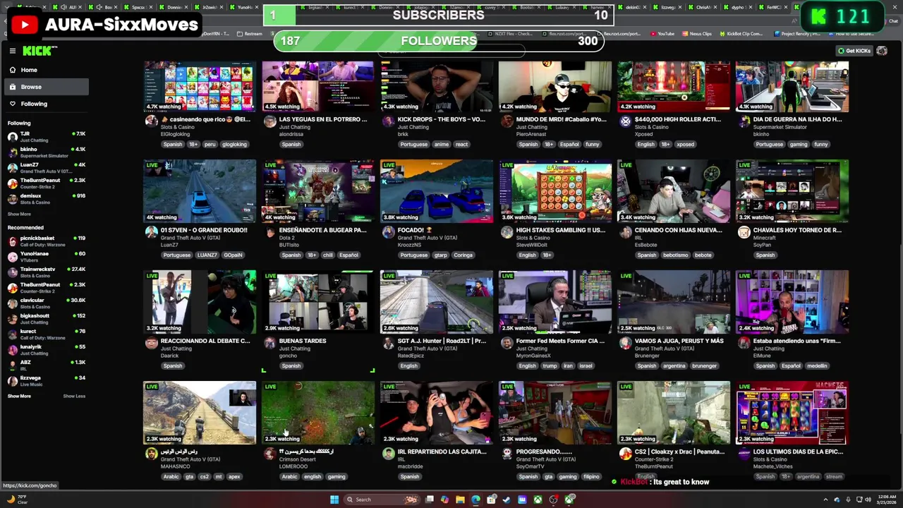
Task: Click the Windows taskbar Search box
Action: click(x=382, y=500)
